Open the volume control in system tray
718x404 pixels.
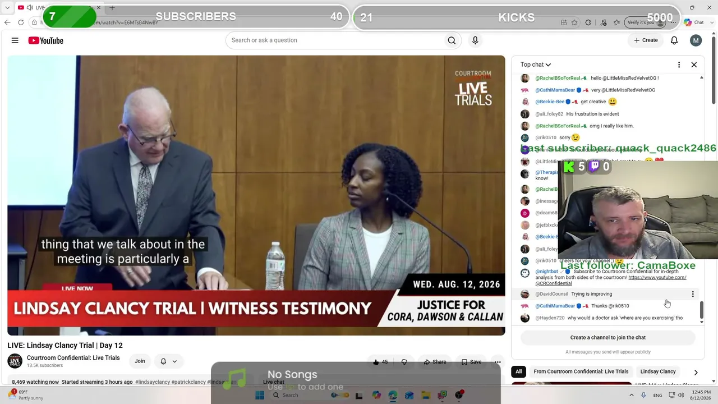681,395
